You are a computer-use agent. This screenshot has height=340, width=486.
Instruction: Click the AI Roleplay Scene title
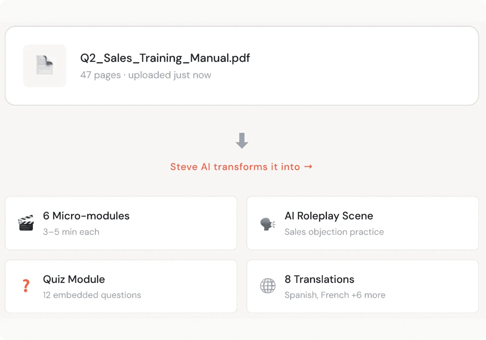(329, 216)
